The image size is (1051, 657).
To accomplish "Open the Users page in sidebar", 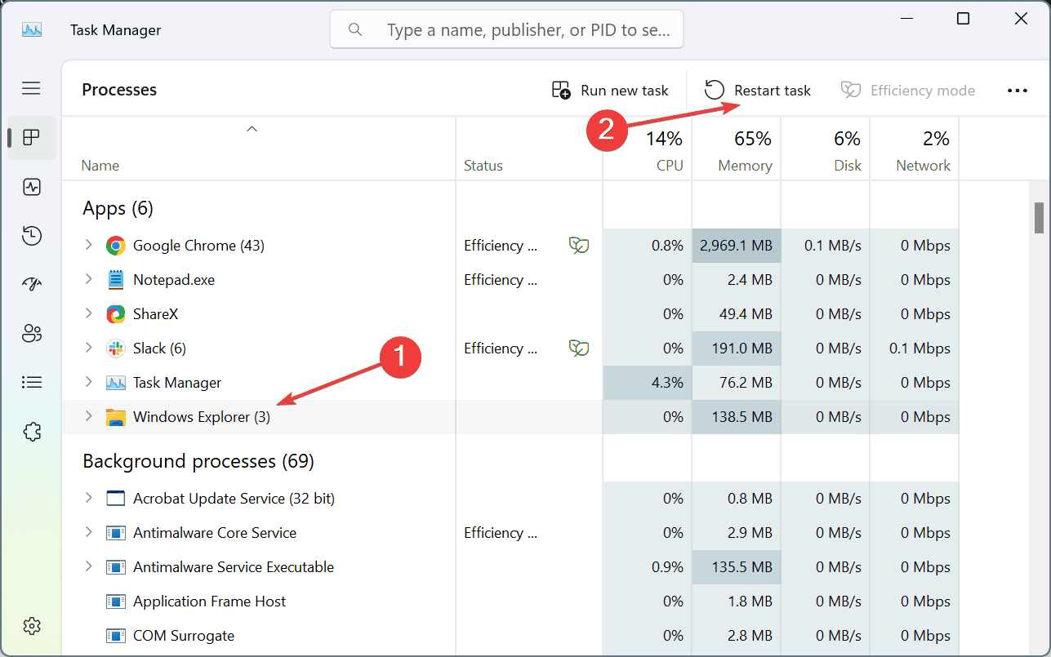I will (x=32, y=333).
